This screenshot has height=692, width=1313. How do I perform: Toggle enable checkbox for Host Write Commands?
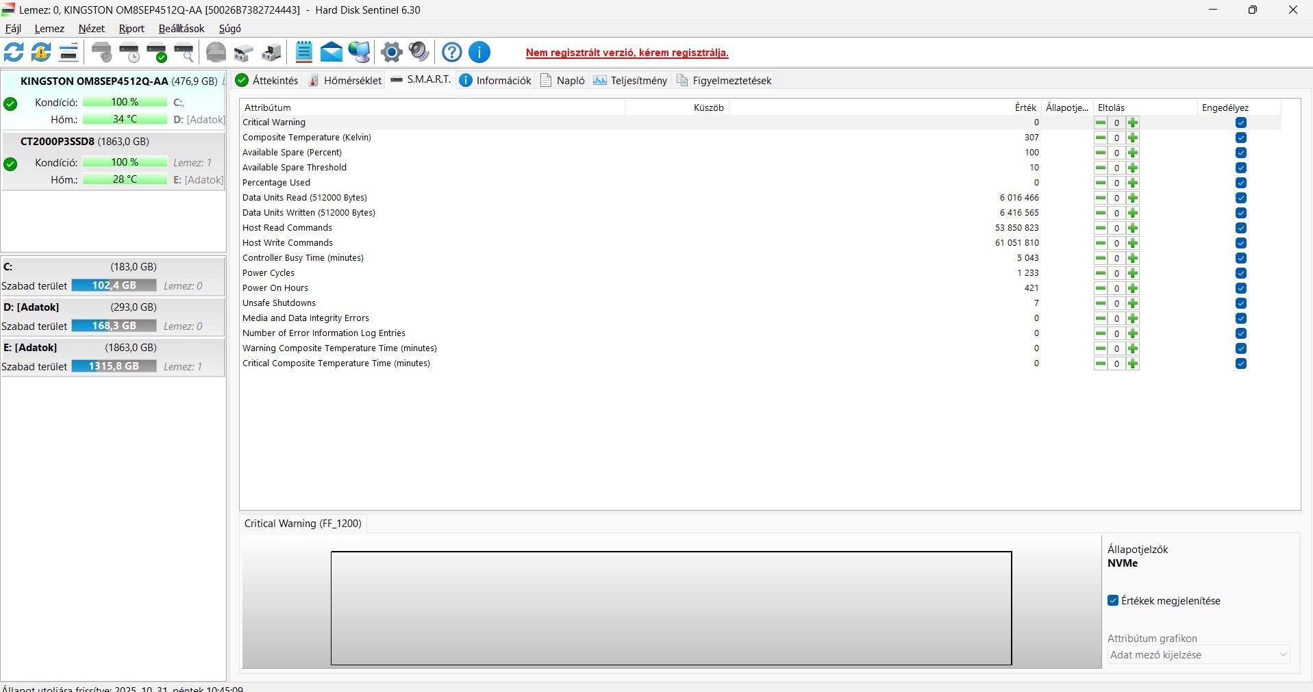(x=1241, y=243)
